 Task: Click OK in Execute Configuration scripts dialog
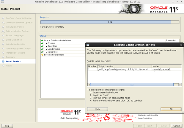171,109
